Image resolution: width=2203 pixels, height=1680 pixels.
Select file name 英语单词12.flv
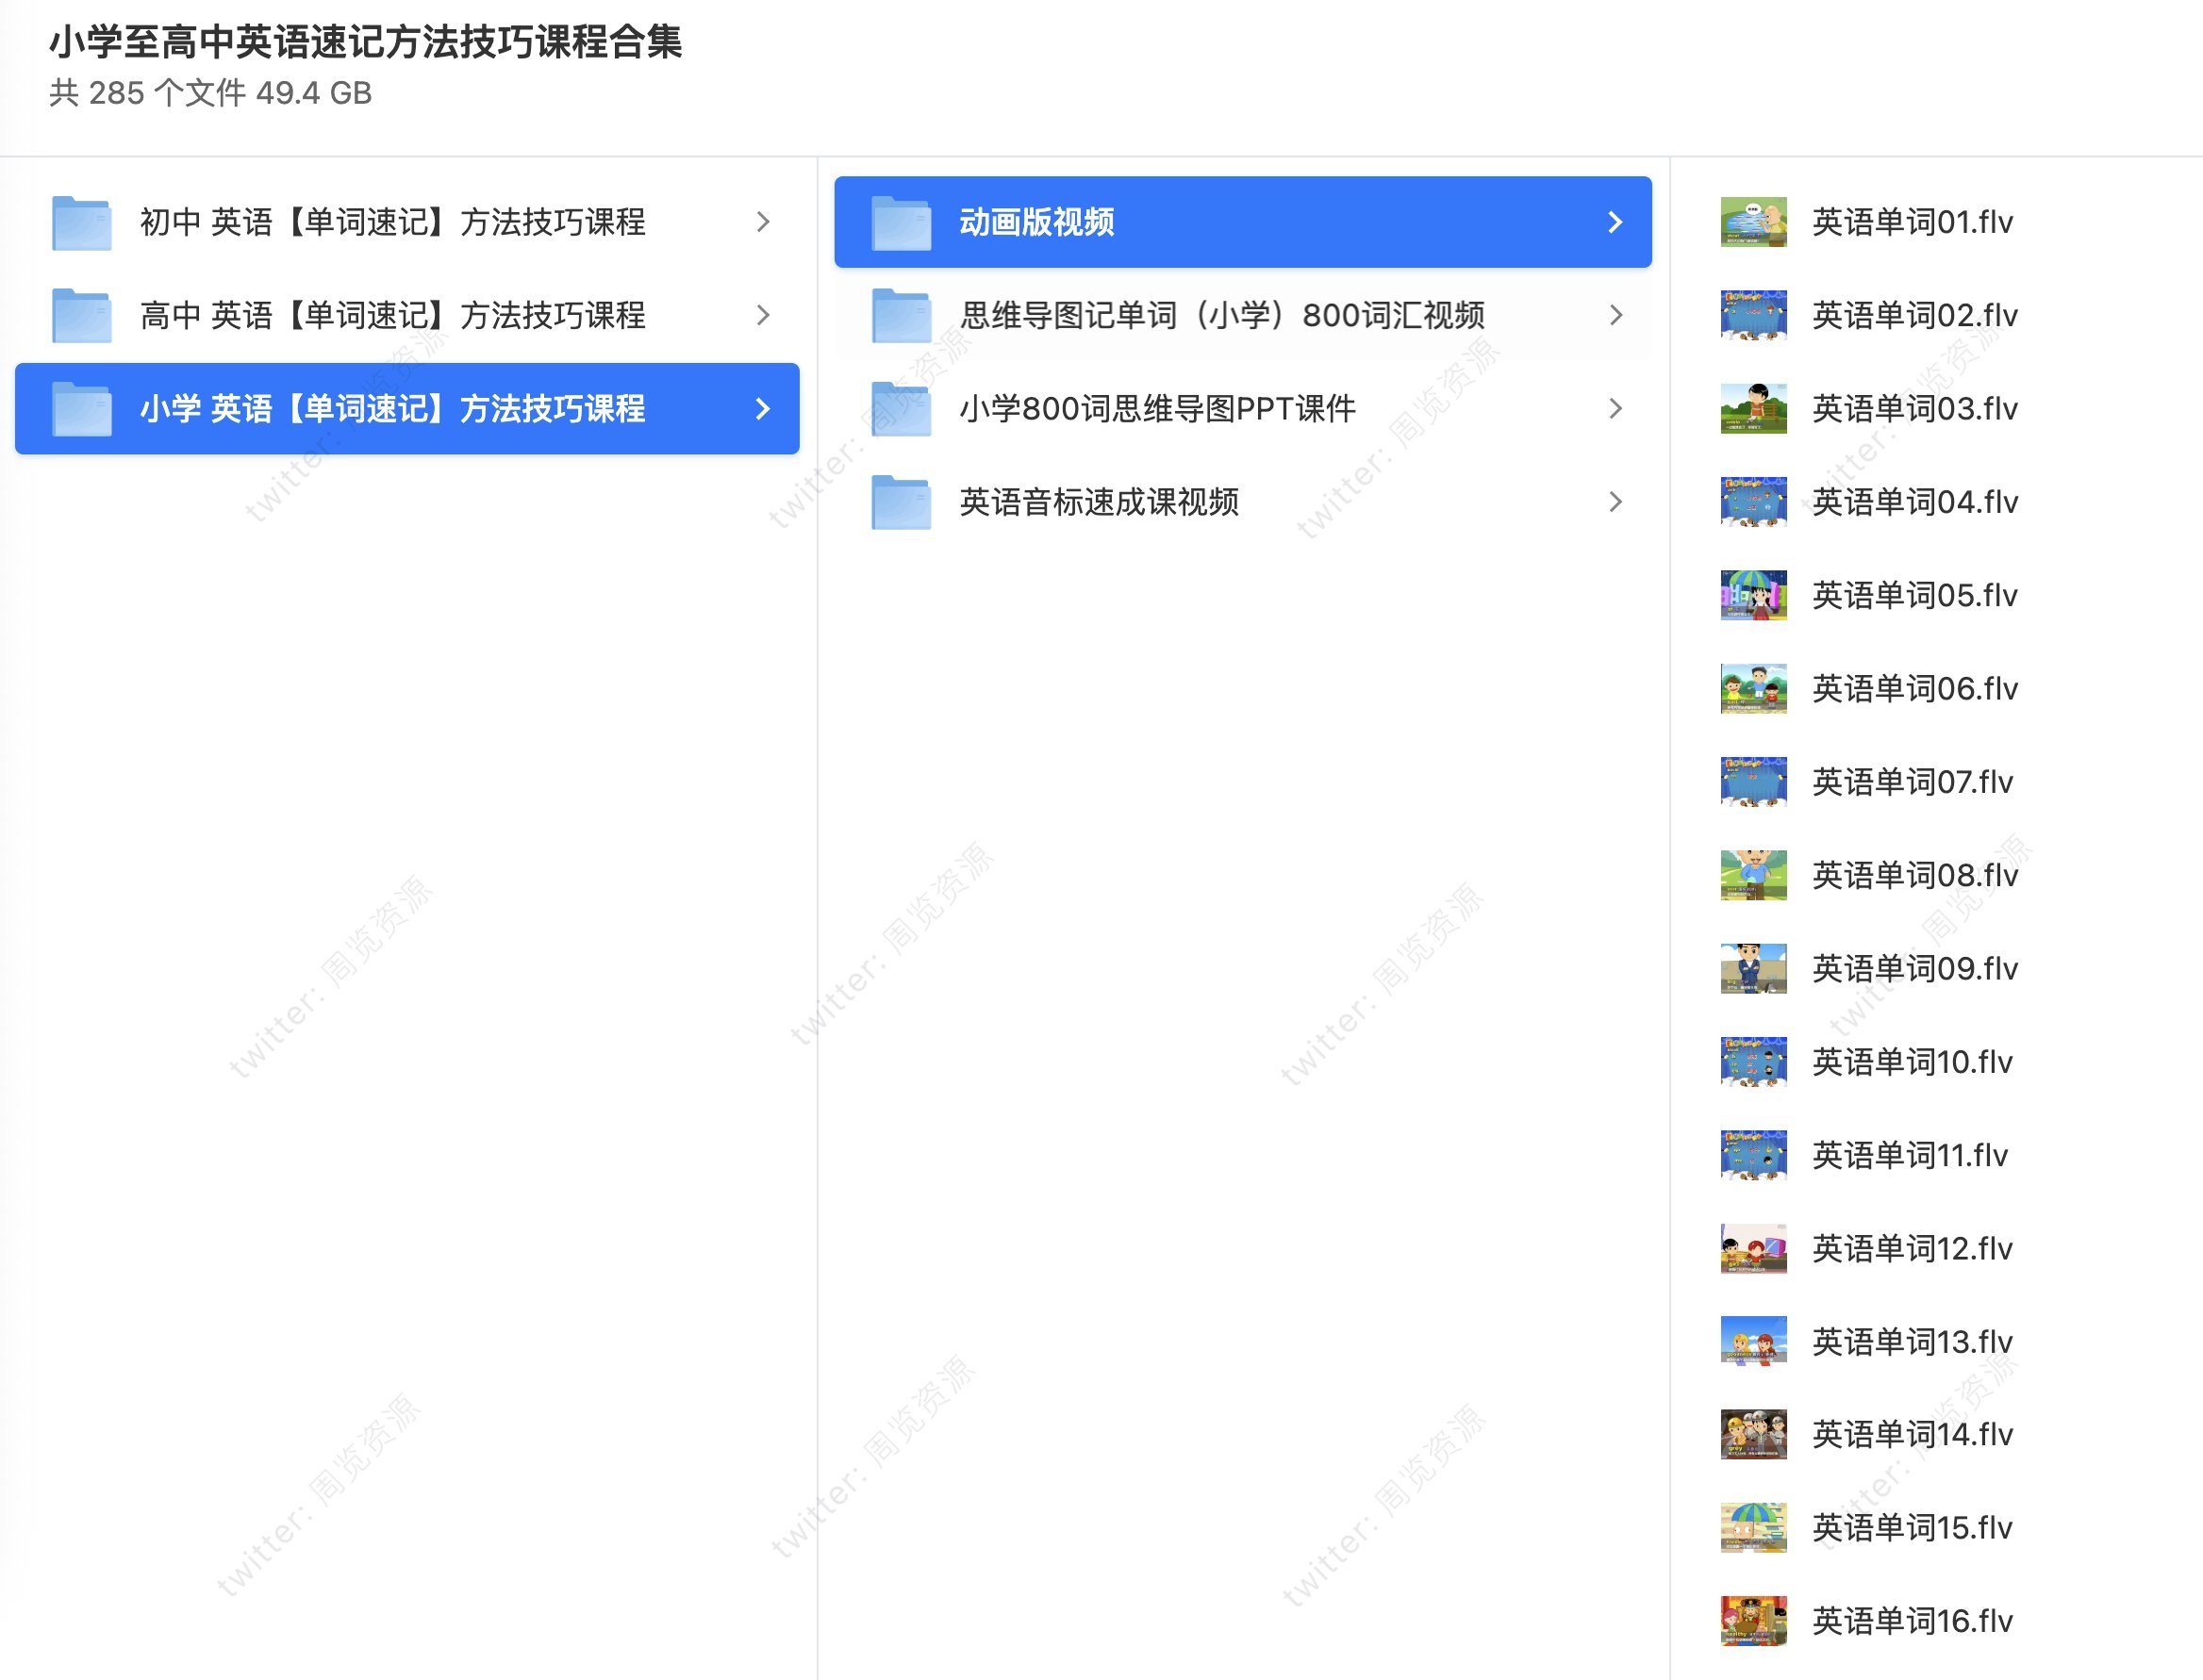pos(1913,1248)
